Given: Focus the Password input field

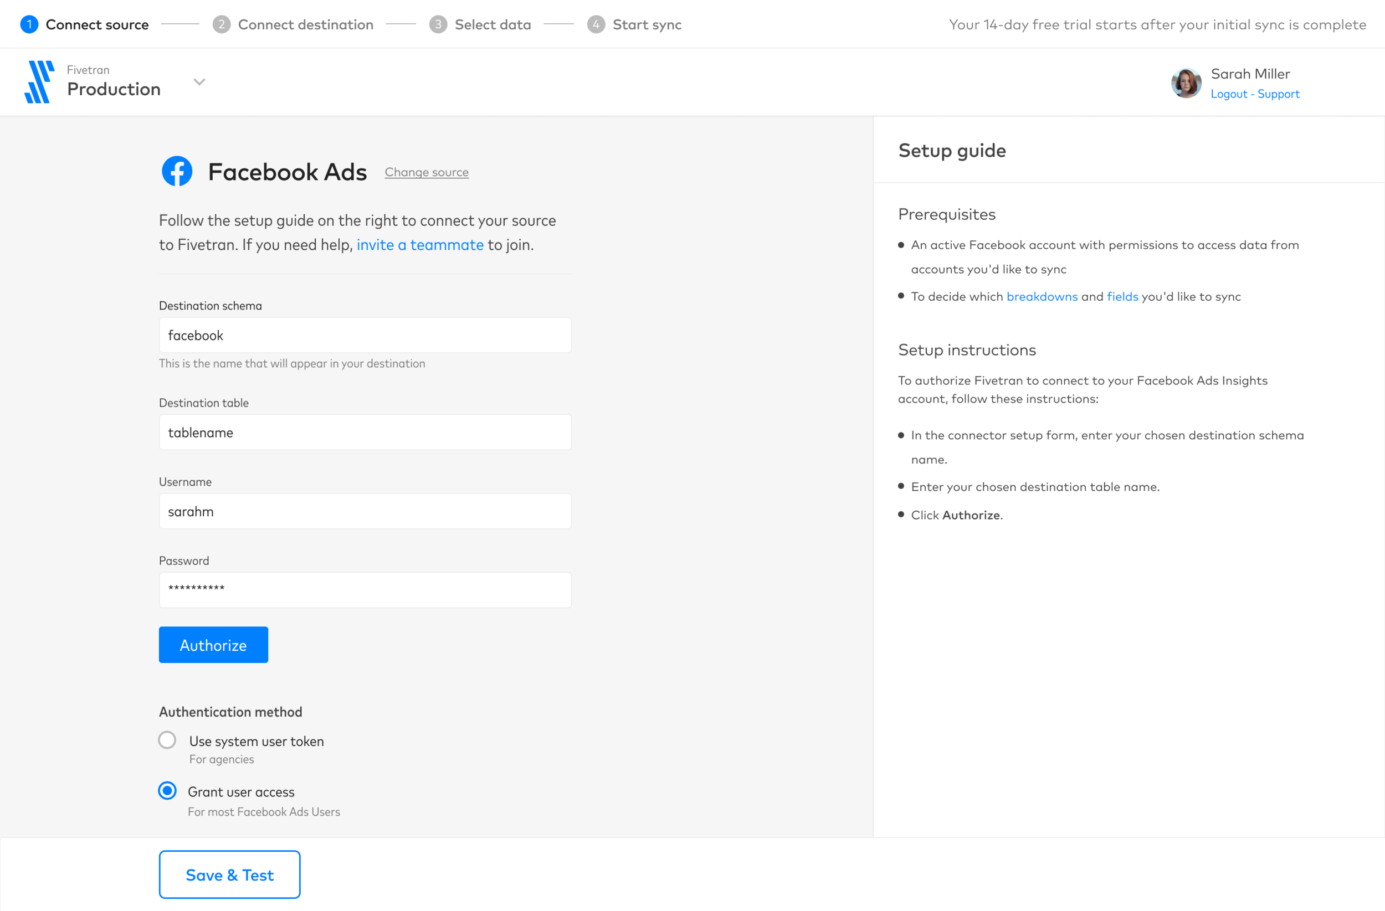Looking at the screenshot, I should tap(365, 590).
